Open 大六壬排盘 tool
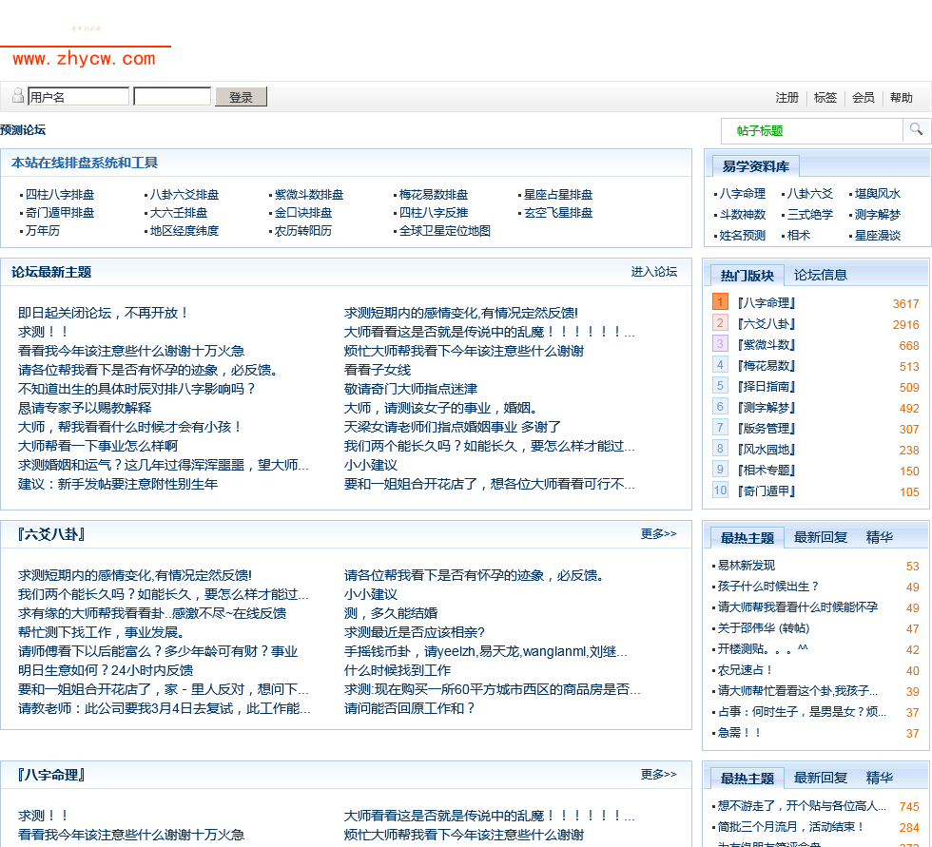This screenshot has width=932, height=847. click(x=179, y=213)
